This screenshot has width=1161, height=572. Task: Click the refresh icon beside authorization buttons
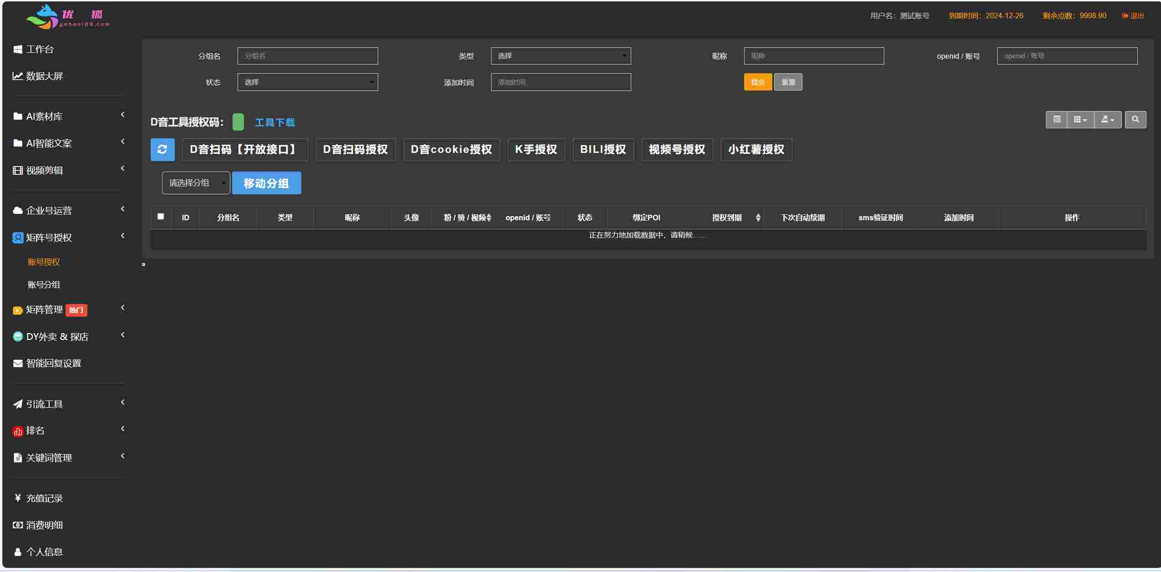click(x=162, y=150)
